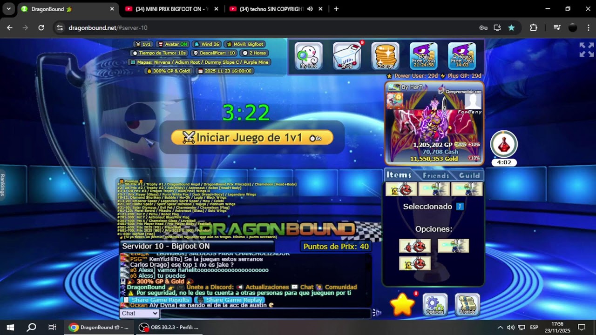The height and width of the screenshot is (335, 596).
Task: Reload the DragonBound page
Action: click(x=41, y=28)
